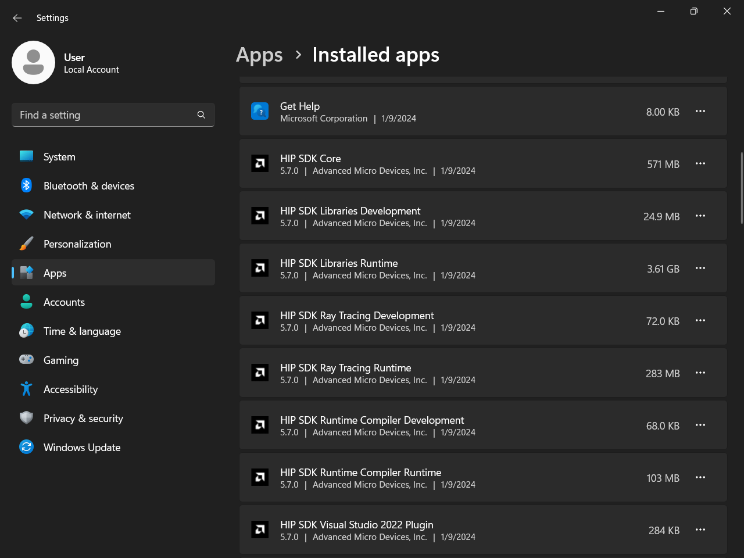Image resolution: width=744 pixels, height=558 pixels.
Task: Select Privacy & security section
Action: click(83, 419)
